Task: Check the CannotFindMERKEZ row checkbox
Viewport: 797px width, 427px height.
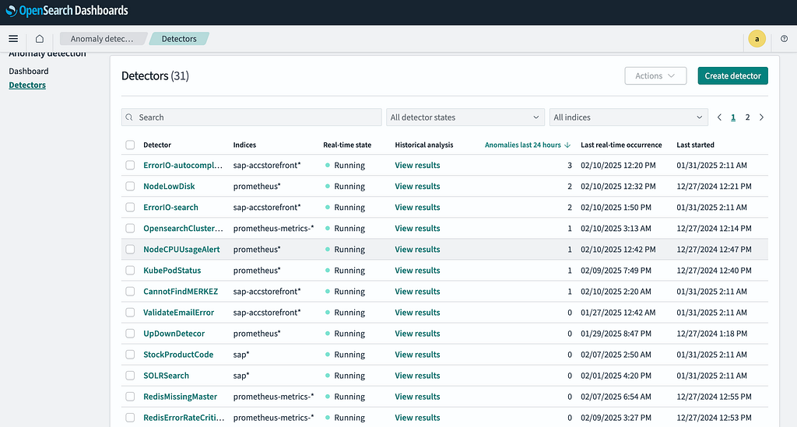Action: click(x=130, y=292)
